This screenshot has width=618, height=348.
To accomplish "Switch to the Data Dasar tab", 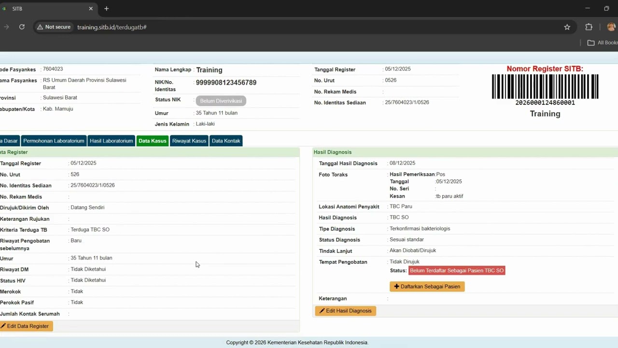I will [9, 141].
